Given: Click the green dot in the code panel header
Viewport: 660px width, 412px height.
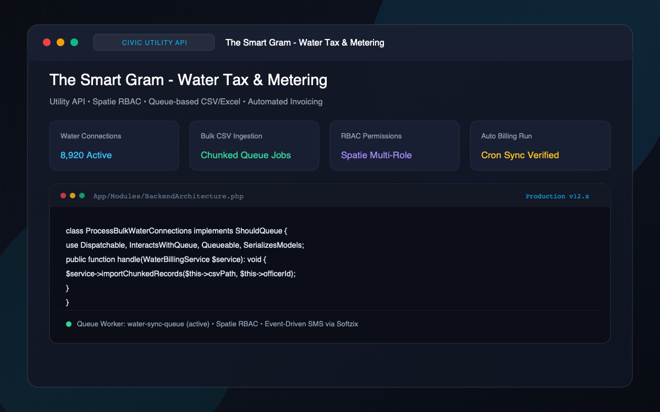Looking at the screenshot, I should (x=82, y=196).
